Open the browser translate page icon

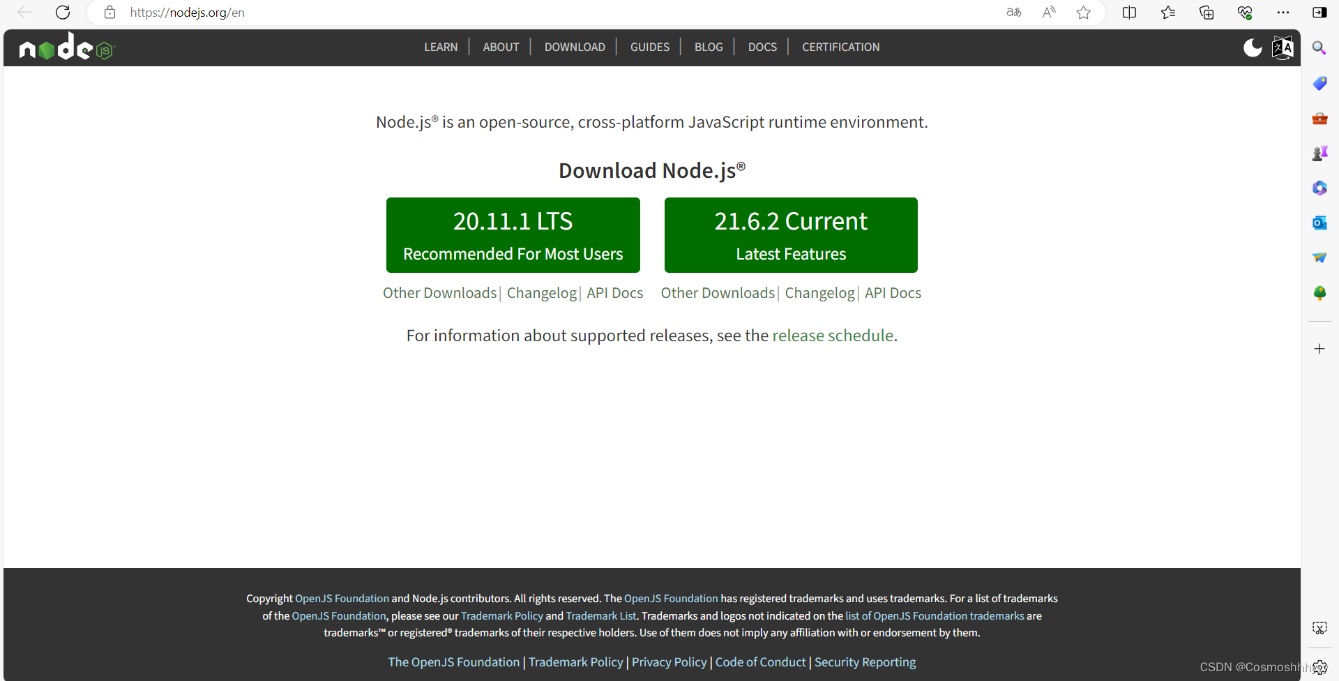(1014, 13)
